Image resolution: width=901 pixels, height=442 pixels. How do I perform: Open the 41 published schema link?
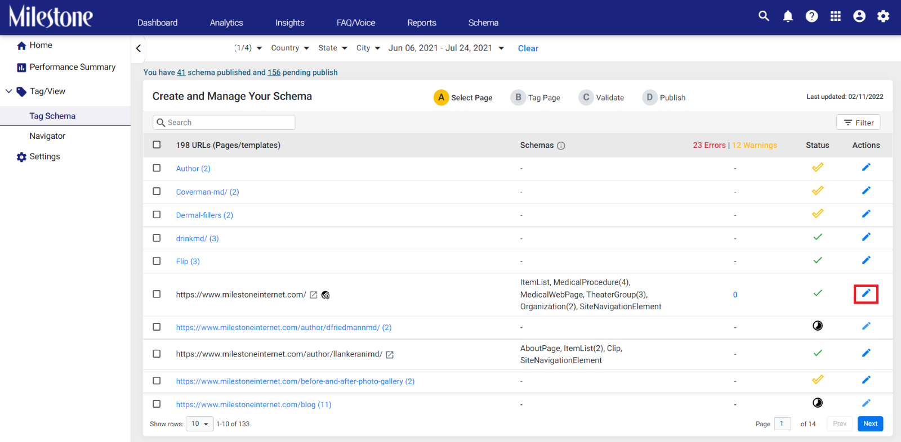pyautogui.click(x=181, y=73)
